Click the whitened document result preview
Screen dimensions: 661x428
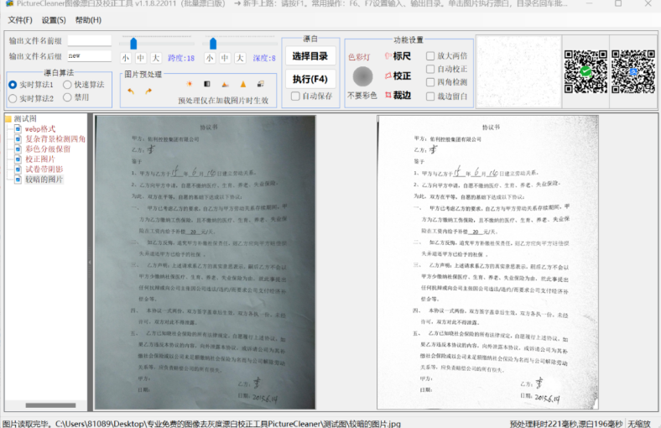[x=487, y=263]
